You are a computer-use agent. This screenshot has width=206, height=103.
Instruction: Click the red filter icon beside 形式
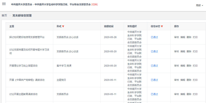[x=63, y=26]
